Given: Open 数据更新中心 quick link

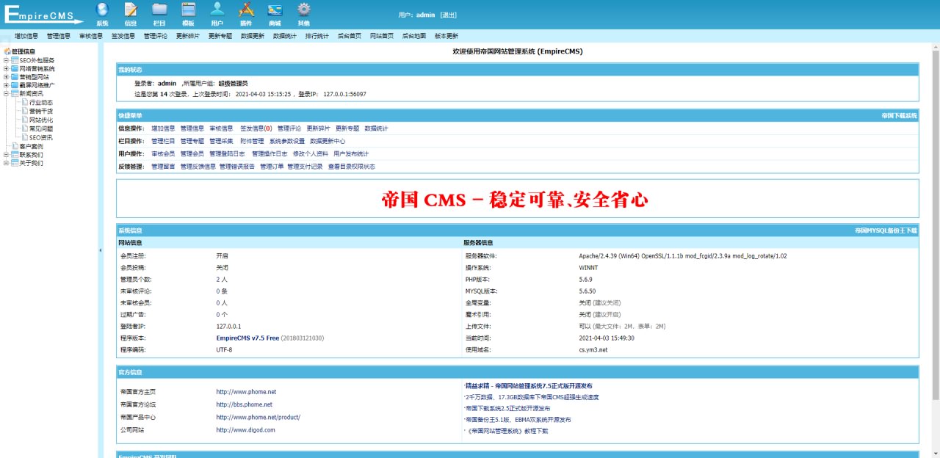Looking at the screenshot, I should 328,141.
